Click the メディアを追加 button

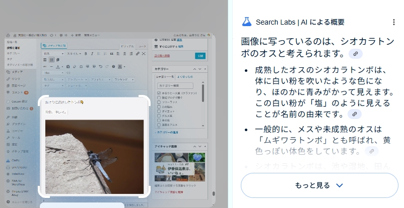point(54,46)
